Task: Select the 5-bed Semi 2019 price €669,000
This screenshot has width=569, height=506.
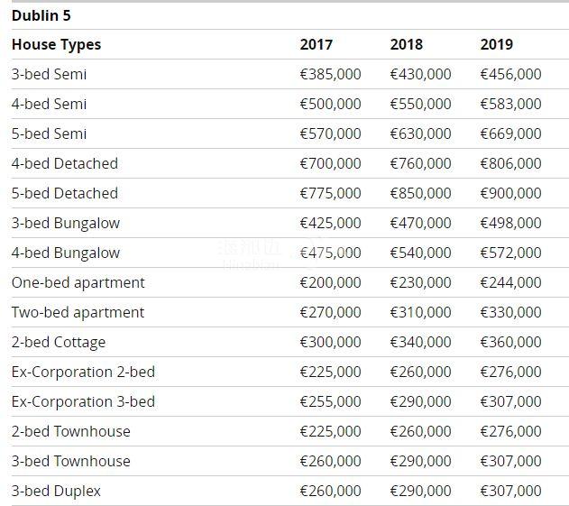Action: (510, 133)
